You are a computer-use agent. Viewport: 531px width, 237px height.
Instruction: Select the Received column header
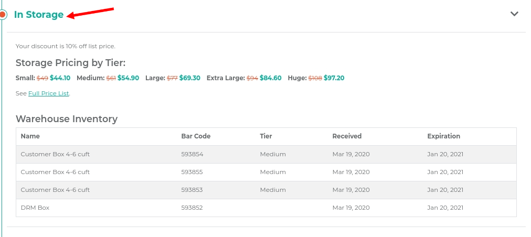click(347, 136)
